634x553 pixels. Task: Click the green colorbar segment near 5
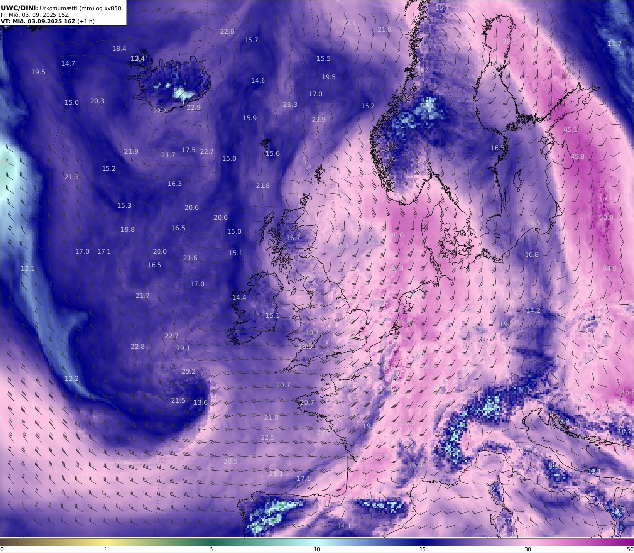[211, 542]
